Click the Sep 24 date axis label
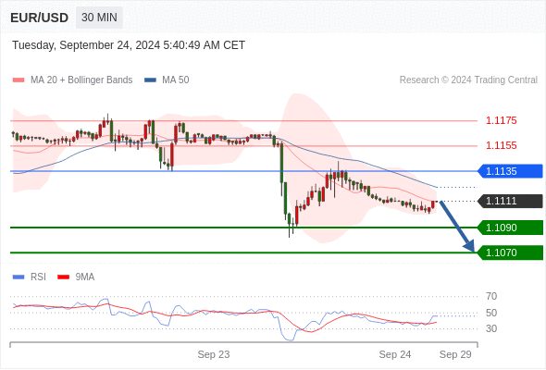546x370 pixels. 395,354
